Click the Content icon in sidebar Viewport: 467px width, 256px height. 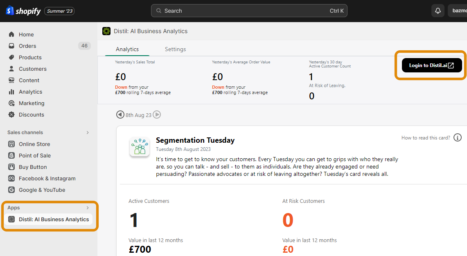click(x=11, y=80)
